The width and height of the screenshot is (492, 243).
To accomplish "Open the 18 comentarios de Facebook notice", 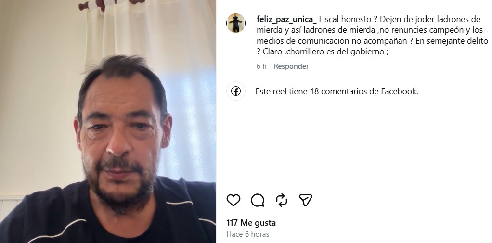I will tap(337, 91).
